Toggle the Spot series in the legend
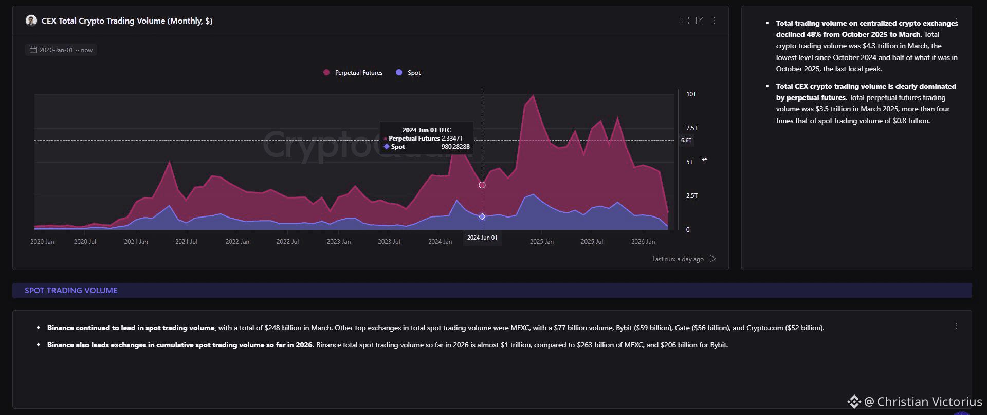This screenshot has height=415, width=987. [x=408, y=73]
